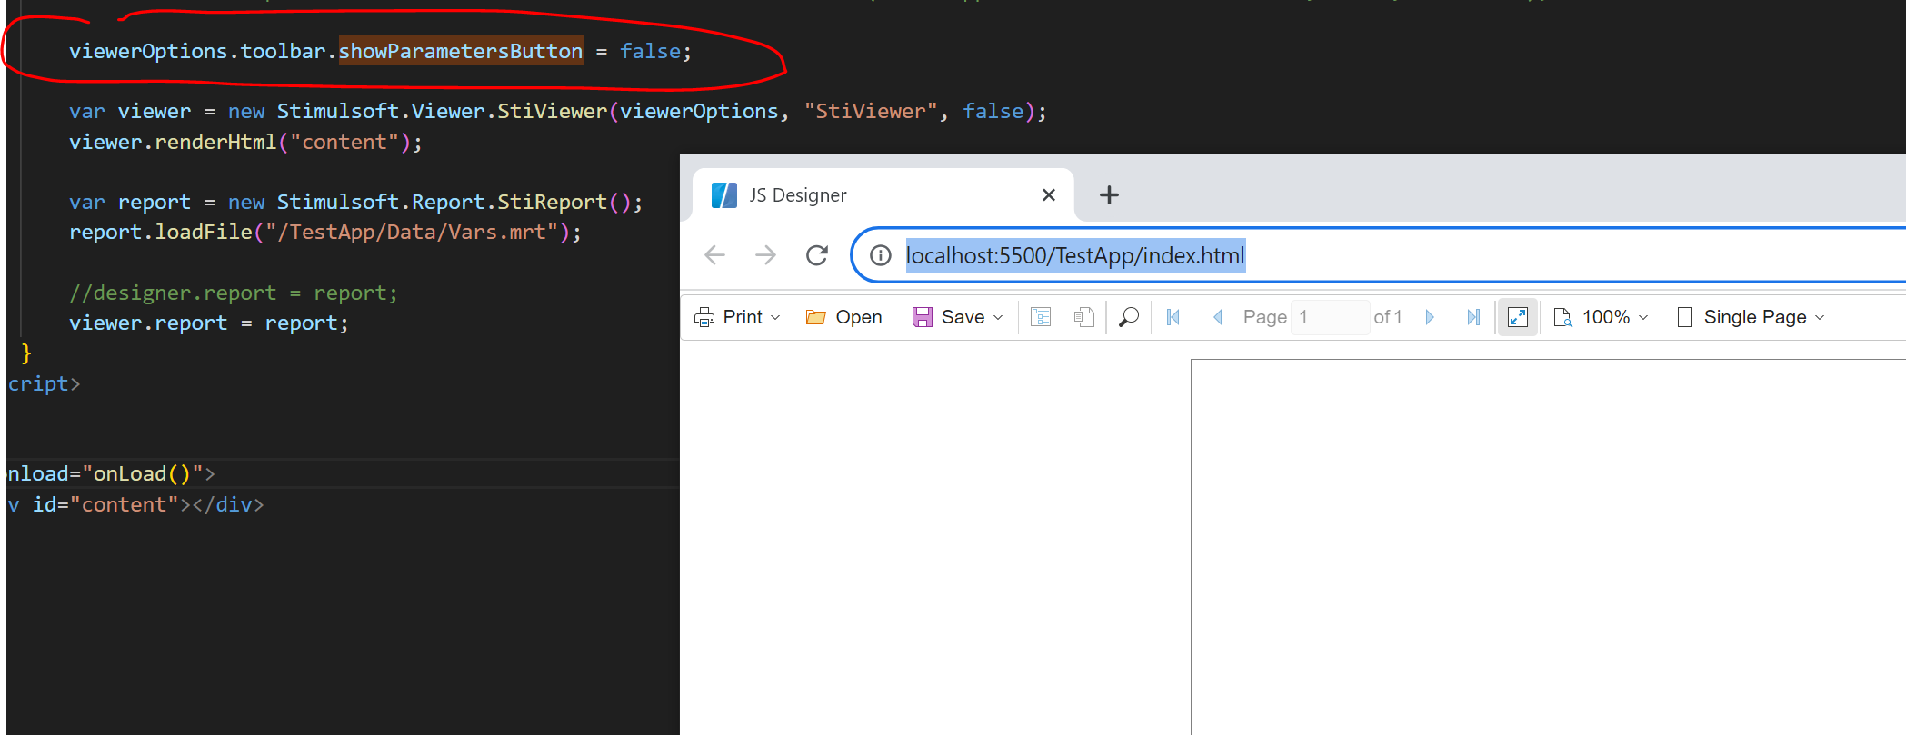Go to next page arrow
This screenshot has width=1906, height=735.
click(x=1430, y=317)
